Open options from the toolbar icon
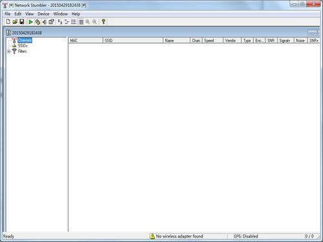Viewport: 323px width, 242px height. pos(51,22)
